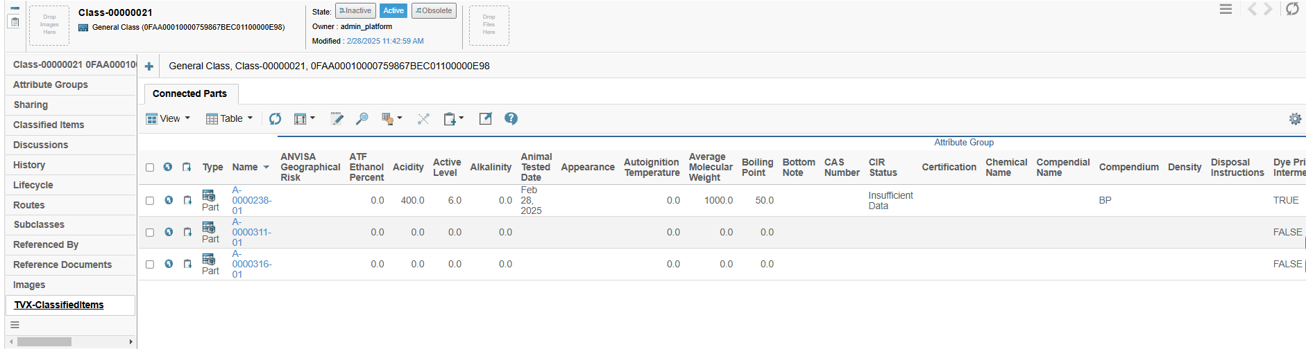This screenshot has height=349, width=1306.
Task: Click the open in new window icon
Action: (x=485, y=119)
